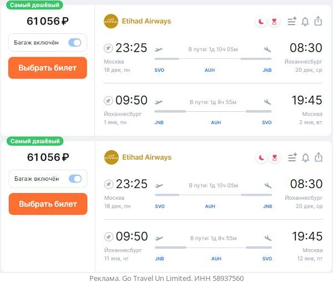
Task: Click the add-to-list icon on the bottom ticket
Action: 292,158
